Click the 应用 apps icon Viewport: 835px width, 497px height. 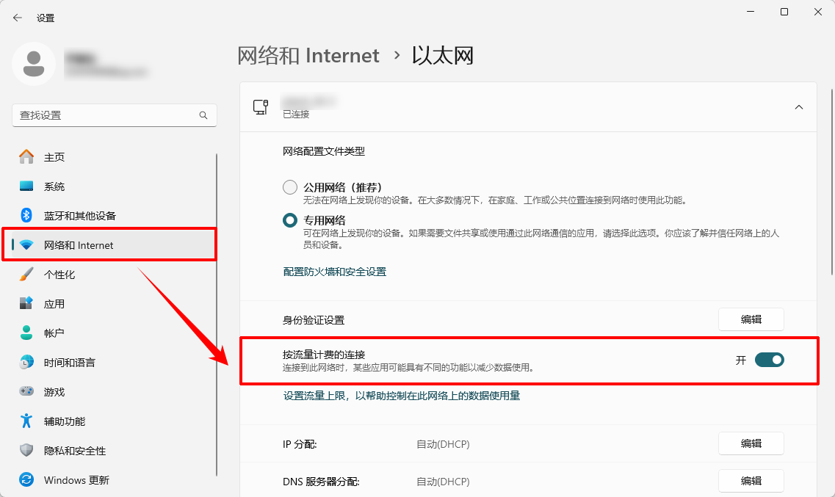(26, 304)
